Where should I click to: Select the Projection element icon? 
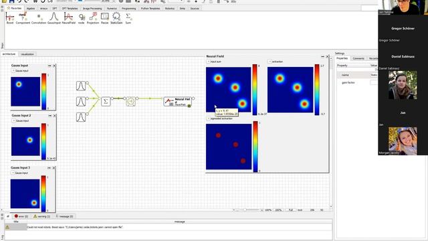click(x=93, y=17)
